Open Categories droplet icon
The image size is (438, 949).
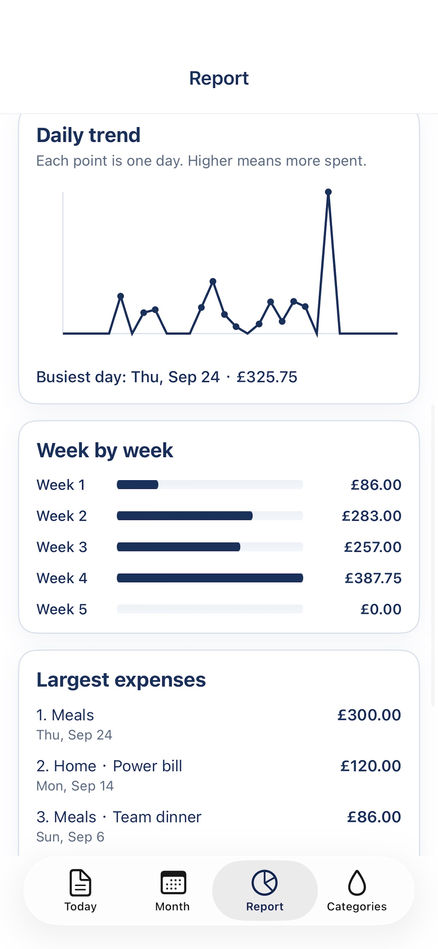point(357,882)
